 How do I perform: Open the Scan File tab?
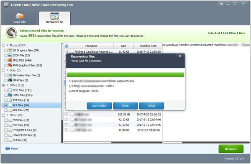pyautogui.click(x=19, y=18)
